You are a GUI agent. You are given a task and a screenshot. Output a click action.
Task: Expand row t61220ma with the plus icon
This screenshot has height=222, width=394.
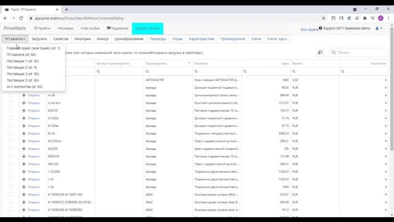click(x=24, y=141)
